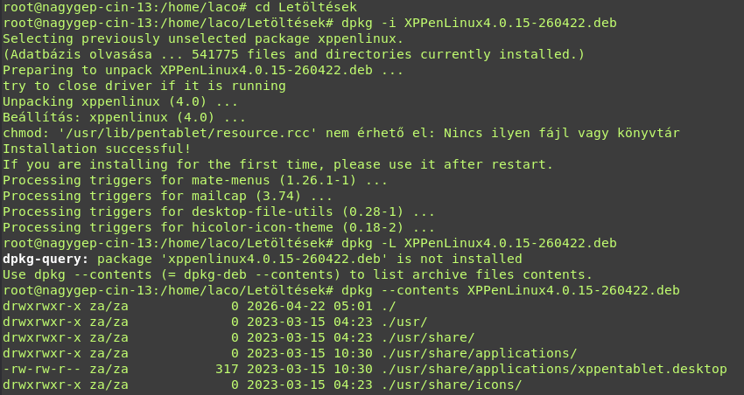Click the 'dpkg -L XPPenLinux4.0.15-260422.deb' command
This screenshot has height=395, width=744.
point(479,243)
